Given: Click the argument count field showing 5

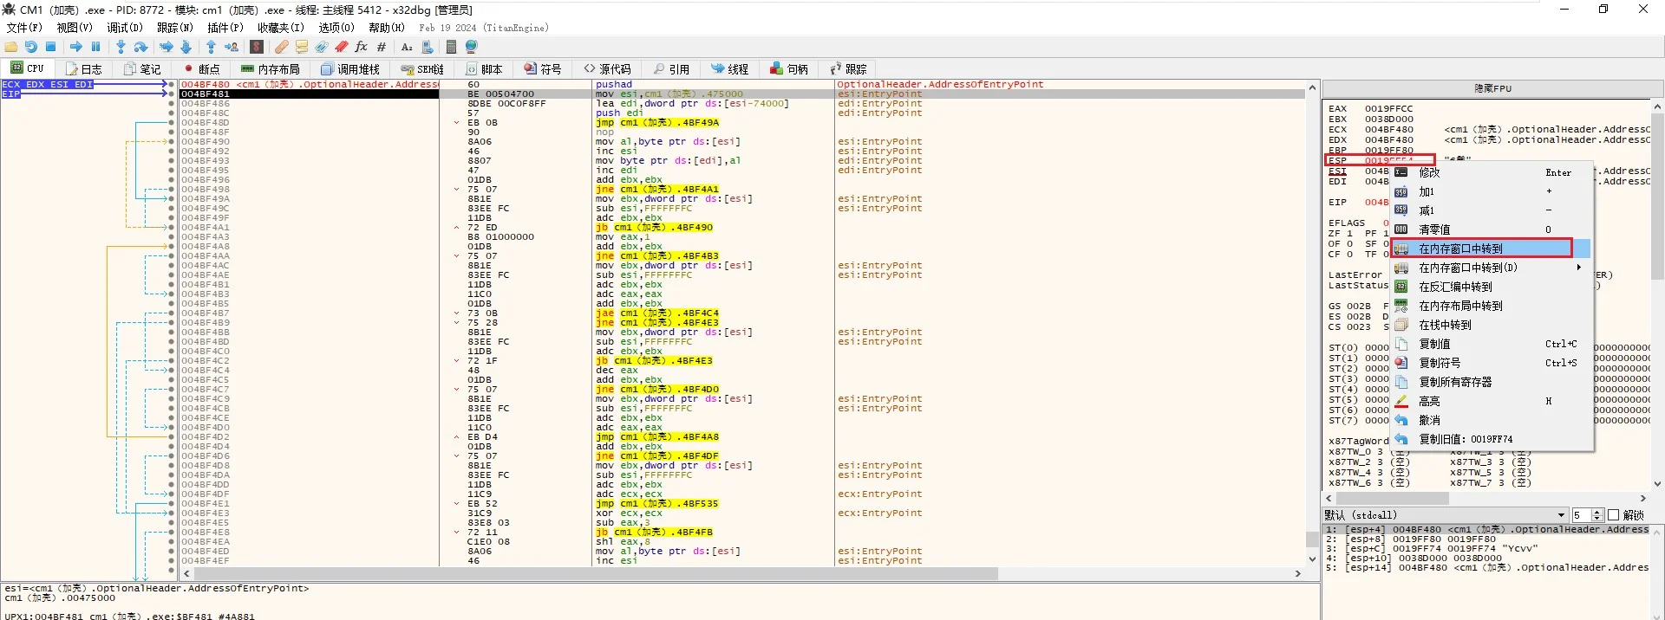Looking at the screenshot, I should (x=1582, y=515).
